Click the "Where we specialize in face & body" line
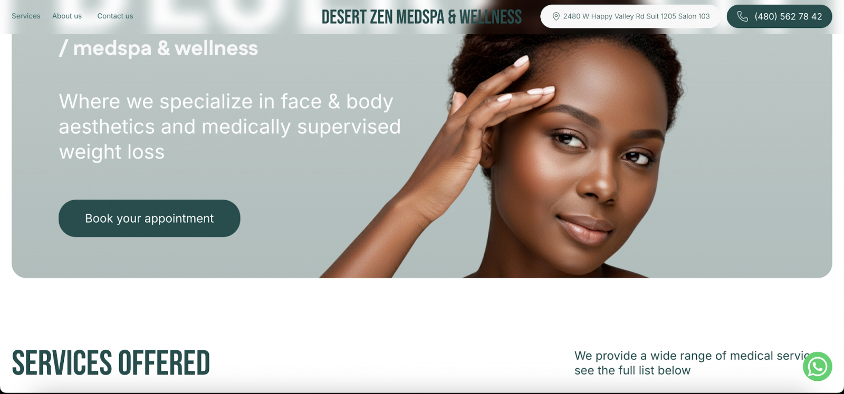This screenshot has width=844, height=394. (226, 101)
